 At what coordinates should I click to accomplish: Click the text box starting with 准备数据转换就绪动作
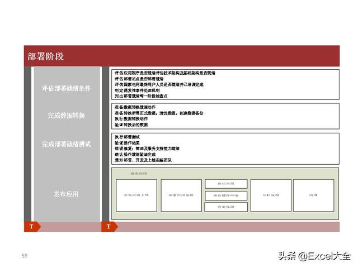[x=225, y=116]
